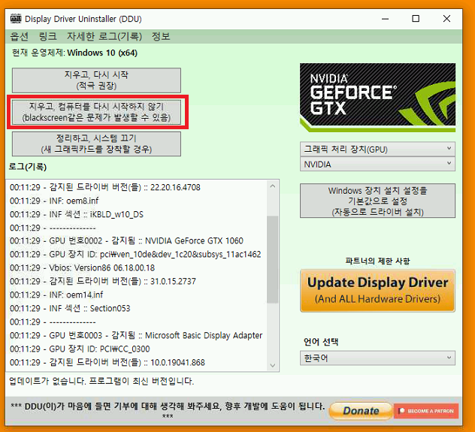Click the NVIDIA GeForce GTX logo image
The image size is (475, 432).
tap(377, 98)
